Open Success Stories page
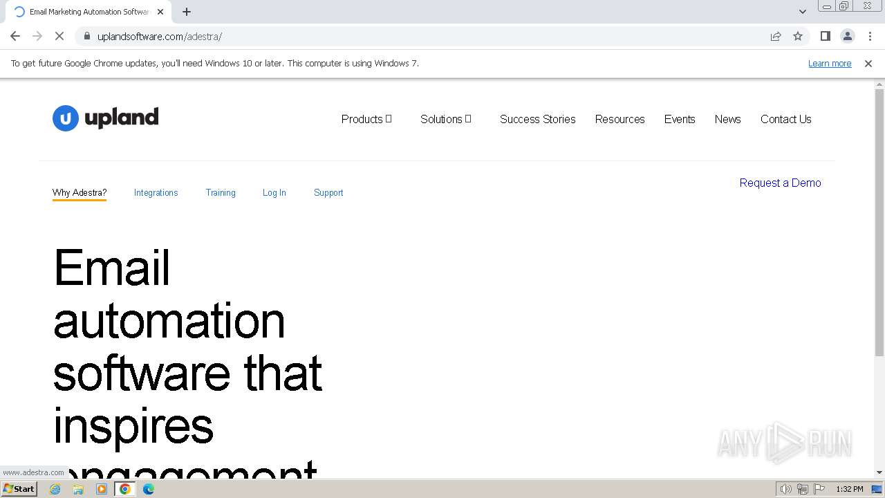This screenshot has height=498, width=885. 538,119
